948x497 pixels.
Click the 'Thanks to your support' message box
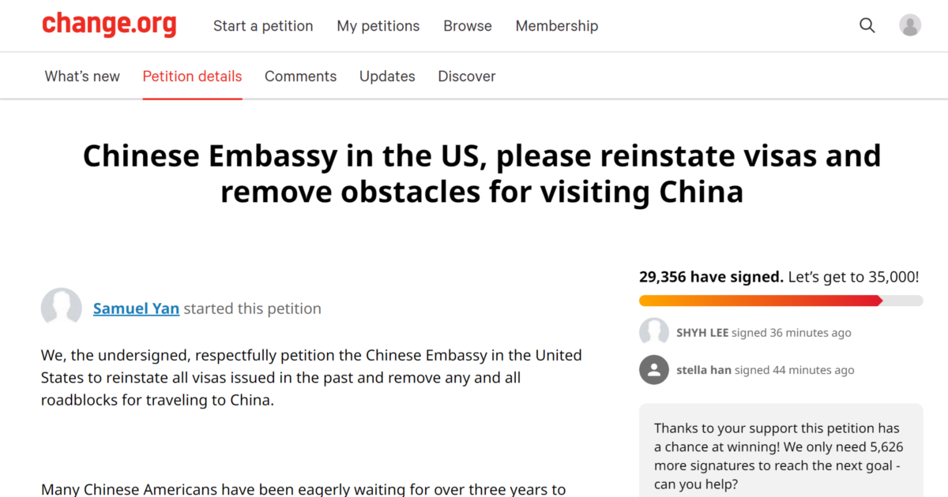click(x=781, y=450)
